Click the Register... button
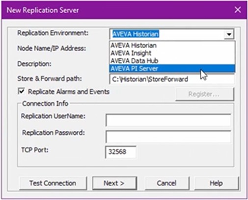The image size is (248, 200). pyautogui.click(x=204, y=94)
